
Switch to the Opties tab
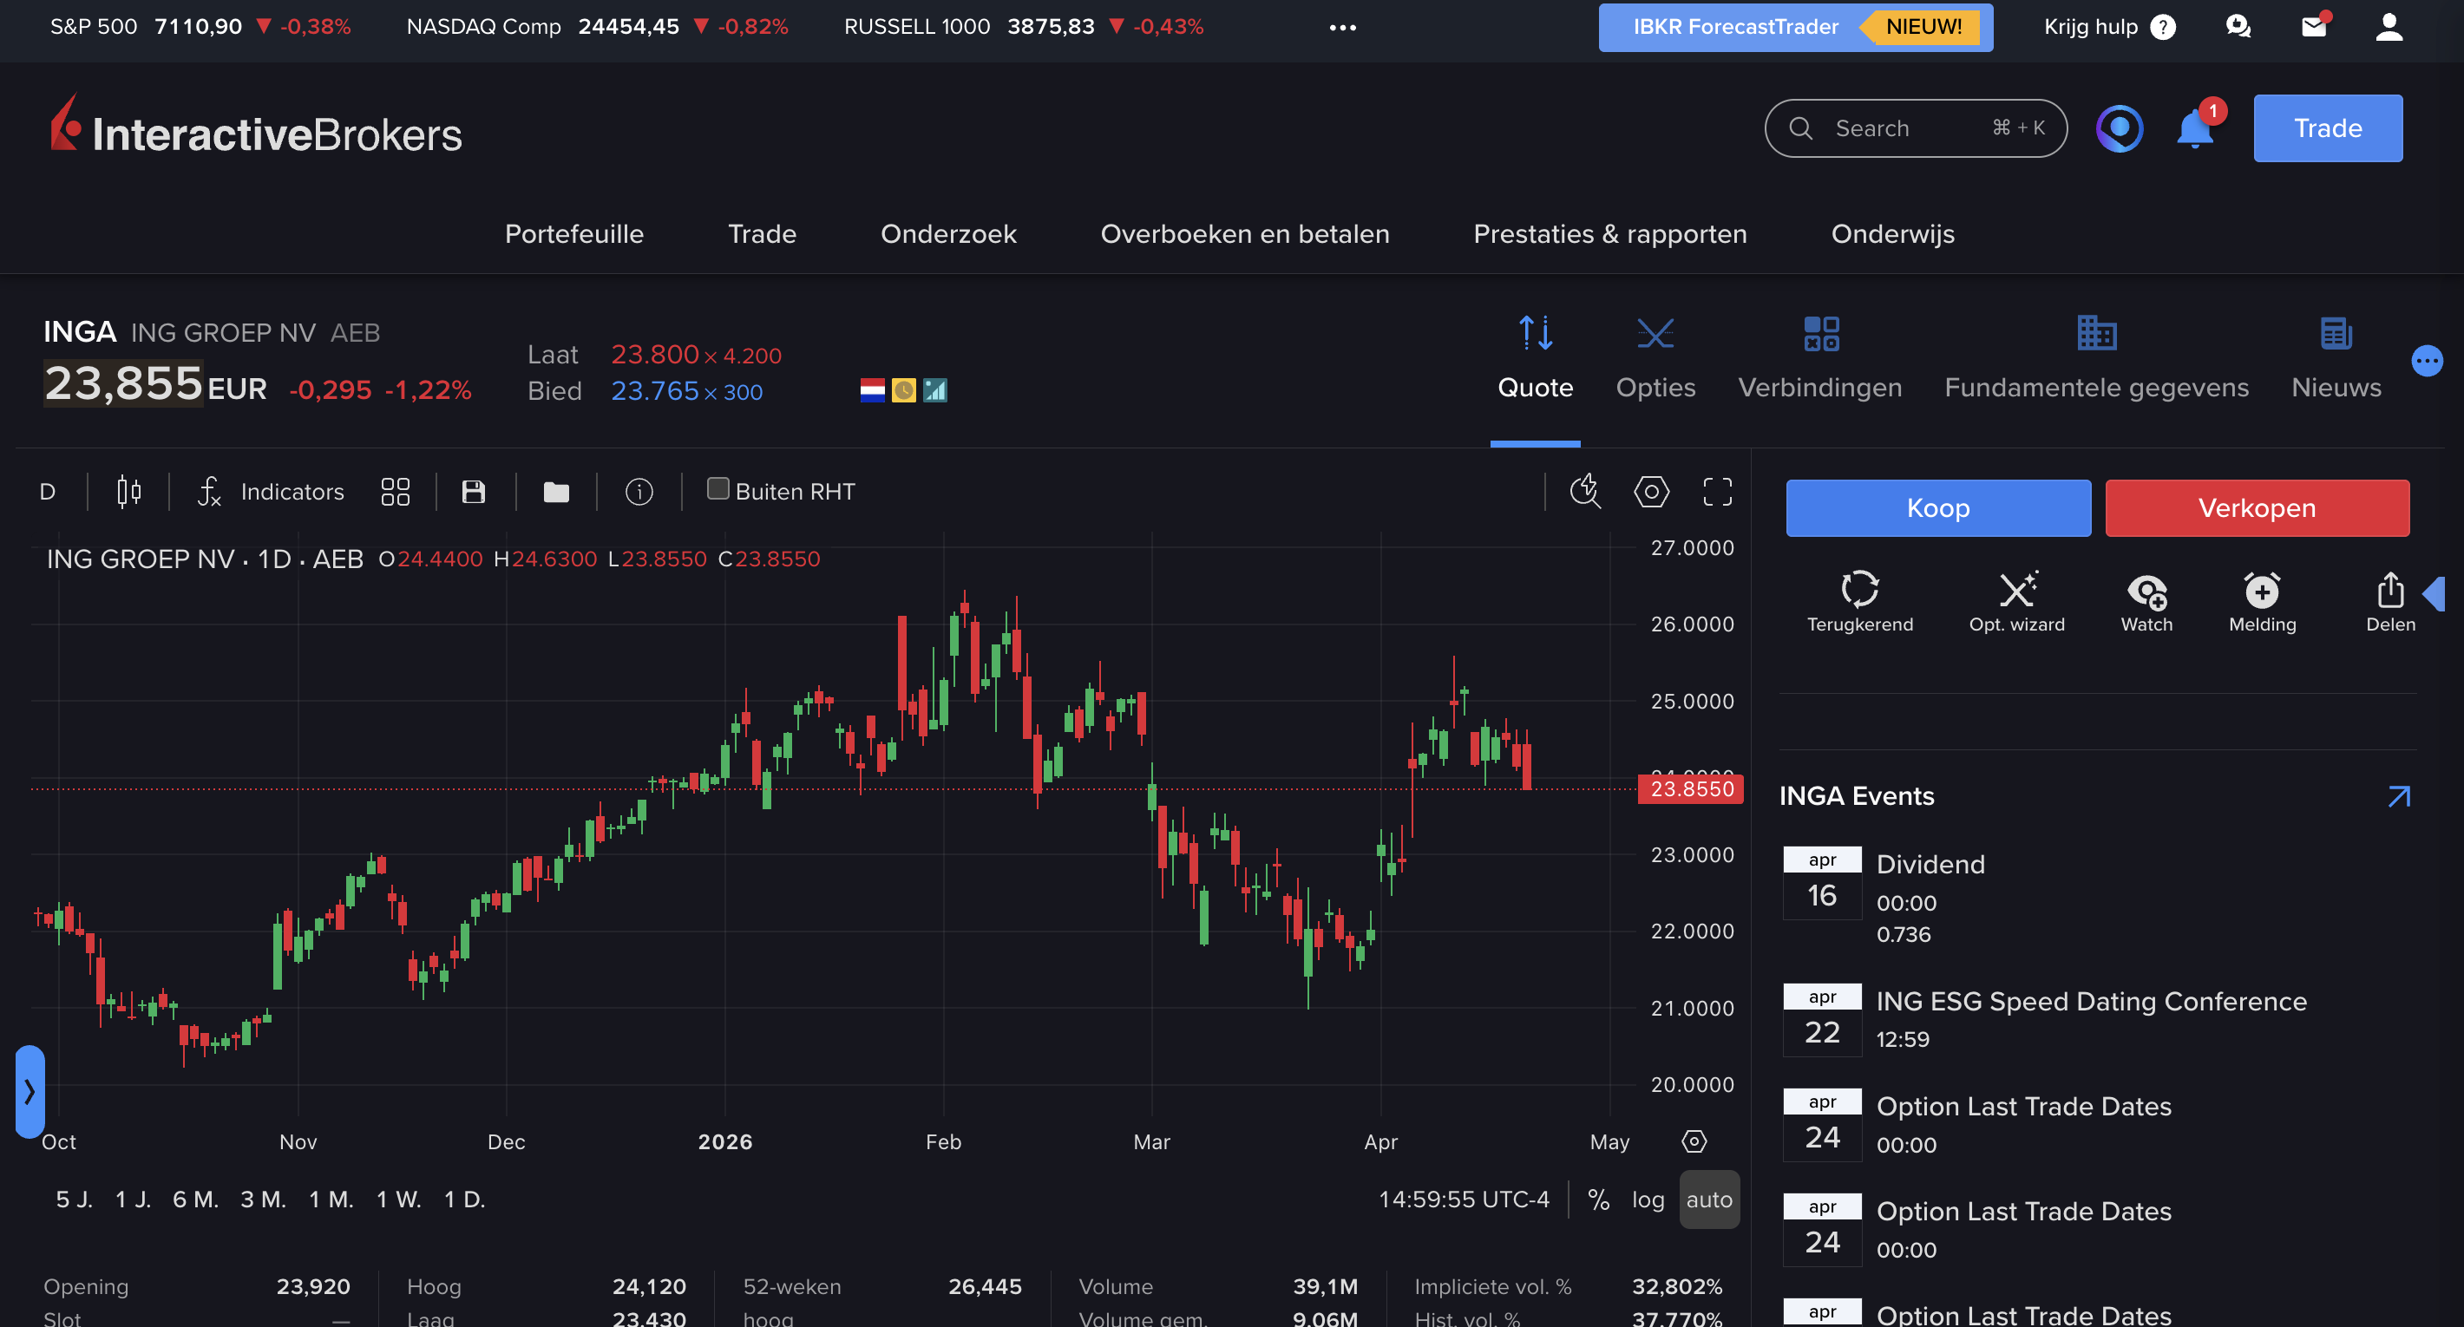coord(1655,358)
